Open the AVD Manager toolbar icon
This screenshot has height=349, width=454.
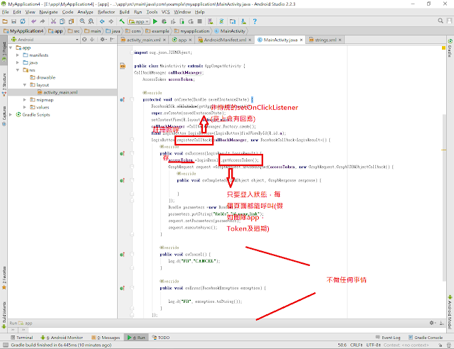pyautogui.click(x=211, y=21)
